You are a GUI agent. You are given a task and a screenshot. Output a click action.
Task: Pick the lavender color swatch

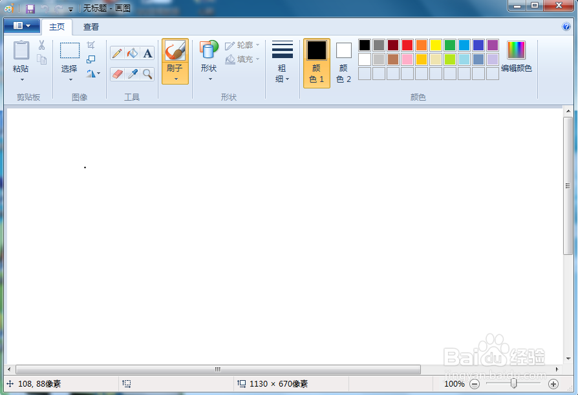tap(493, 59)
